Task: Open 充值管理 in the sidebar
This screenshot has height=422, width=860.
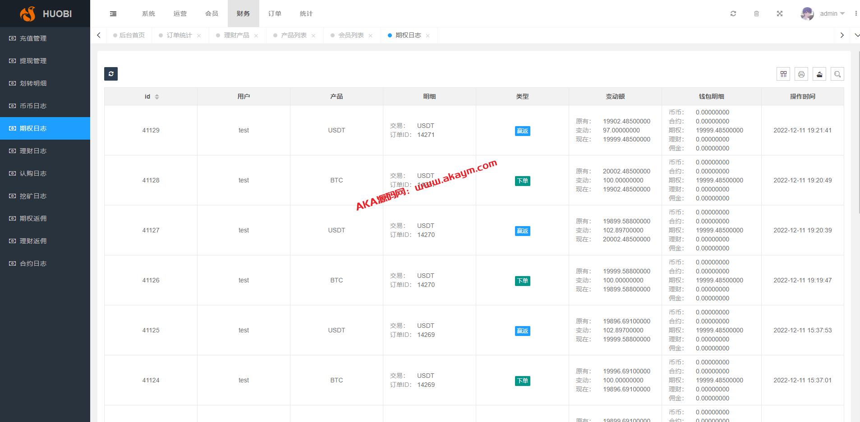Action: tap(33, 38)
